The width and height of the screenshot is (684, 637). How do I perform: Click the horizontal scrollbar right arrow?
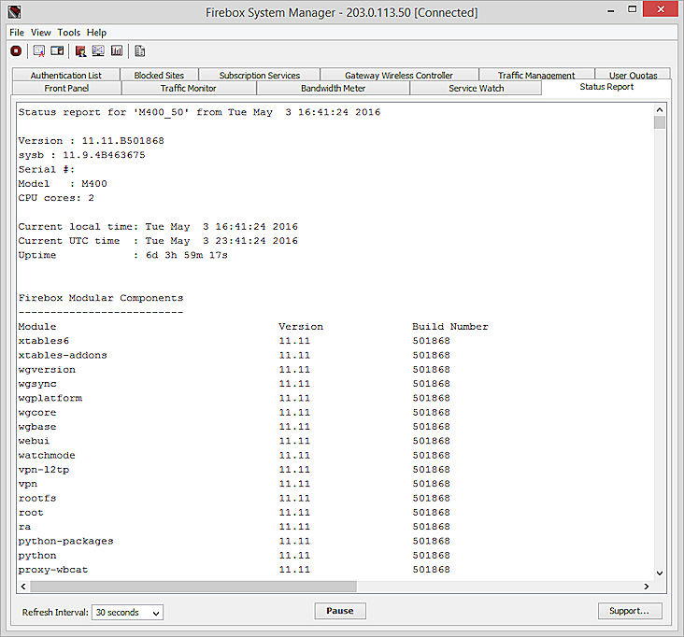point(646,586)
